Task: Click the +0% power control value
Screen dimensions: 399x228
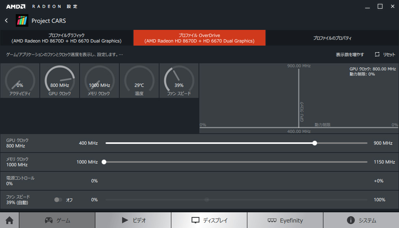Action: tap(379, 181)
